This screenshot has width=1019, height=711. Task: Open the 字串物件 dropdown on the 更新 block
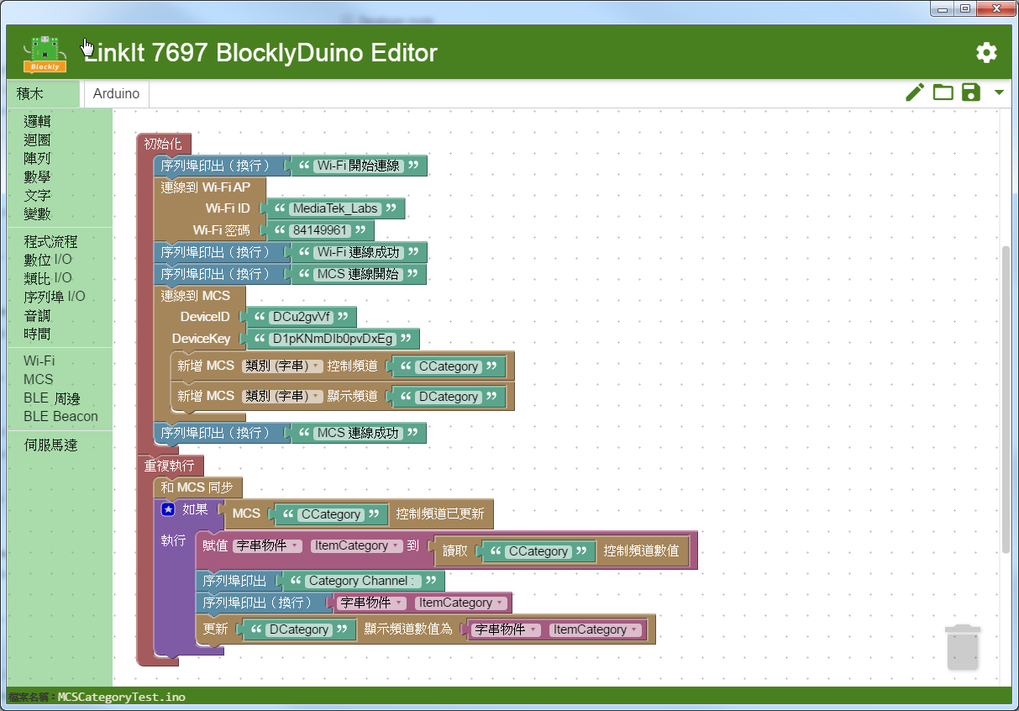(x=506, y=629)
